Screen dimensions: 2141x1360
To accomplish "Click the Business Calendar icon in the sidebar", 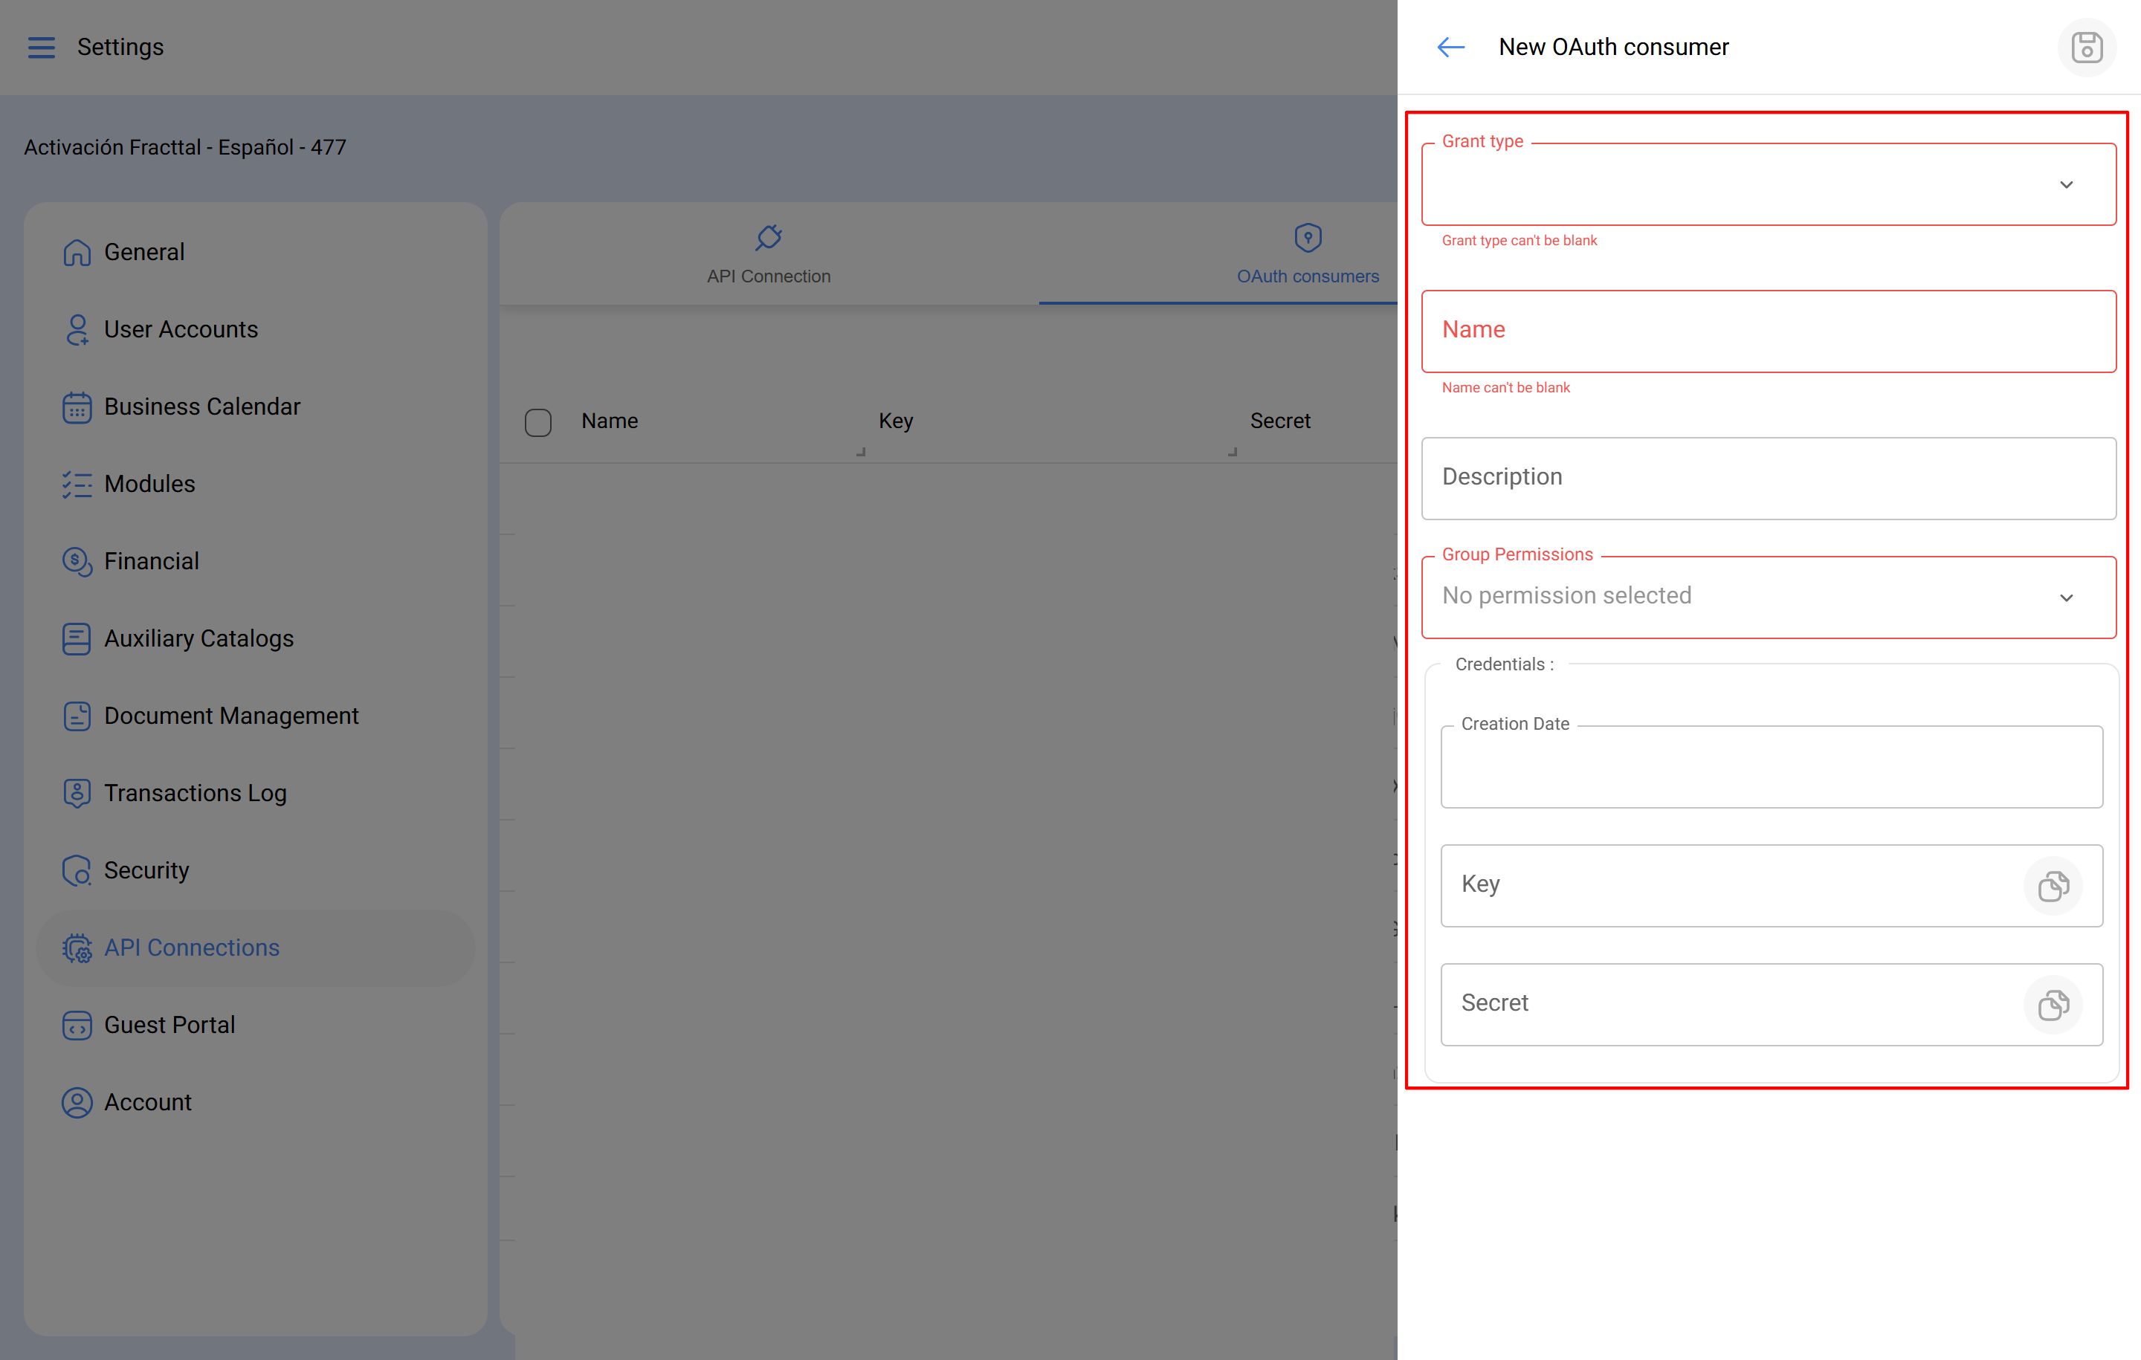I will click(77, 407).
